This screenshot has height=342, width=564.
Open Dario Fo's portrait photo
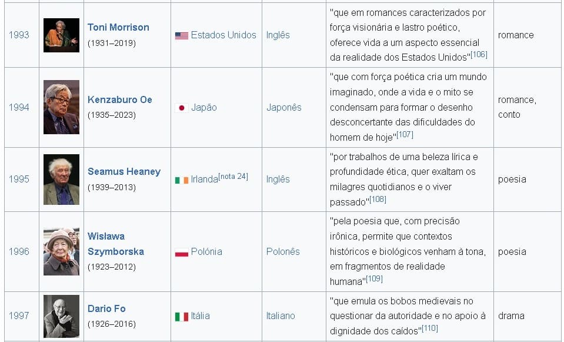(x=61, y=316)
